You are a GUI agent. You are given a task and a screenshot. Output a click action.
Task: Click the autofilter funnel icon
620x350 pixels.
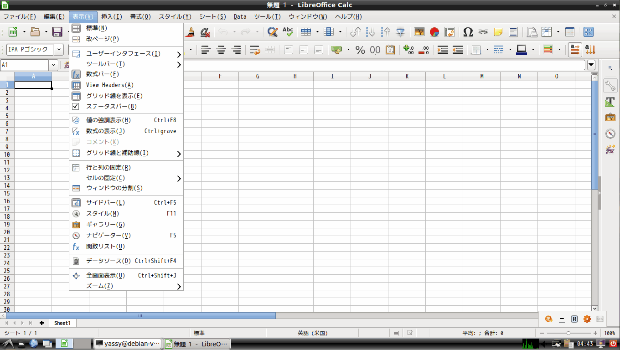pos(400,32)
